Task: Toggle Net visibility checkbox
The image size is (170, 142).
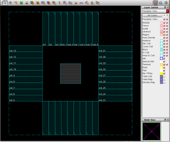Action: pos(164,58)
